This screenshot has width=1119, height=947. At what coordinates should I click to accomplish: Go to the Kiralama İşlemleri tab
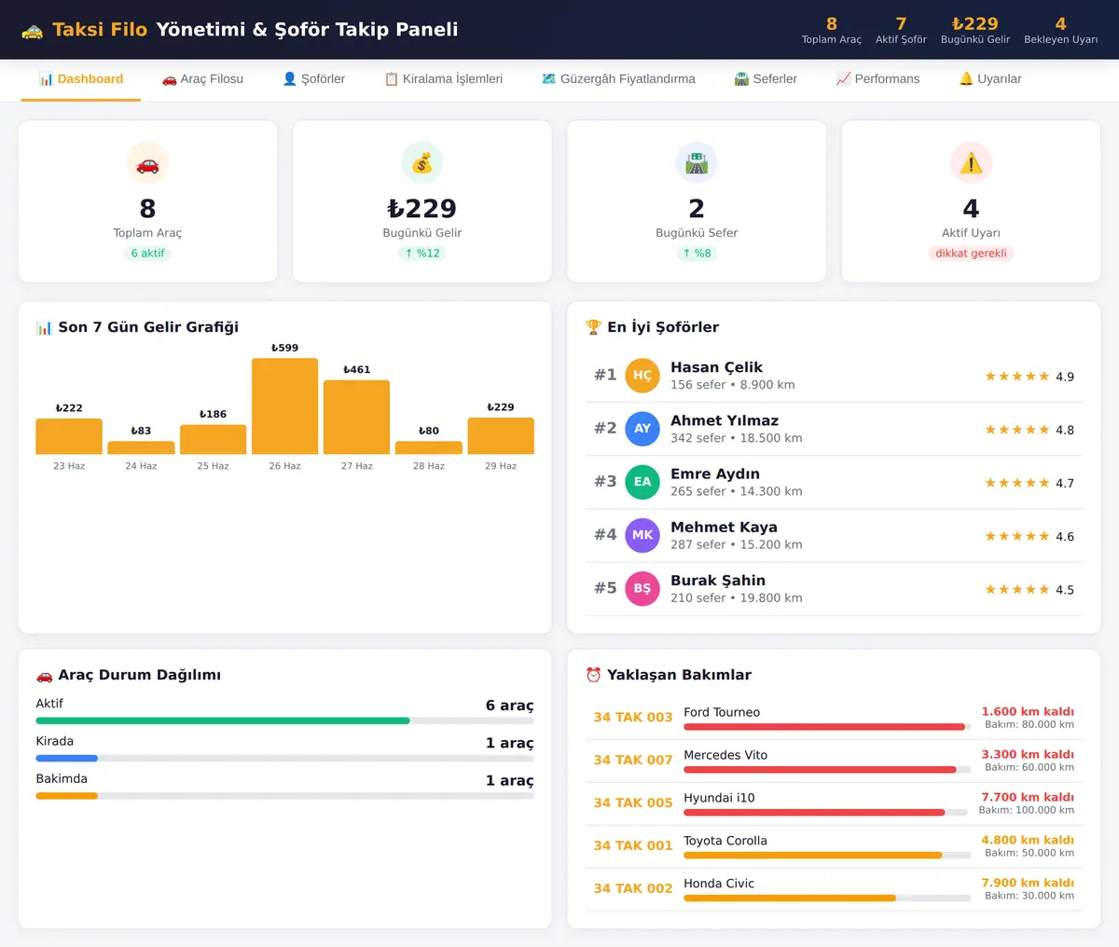click(x=443, y=79)
